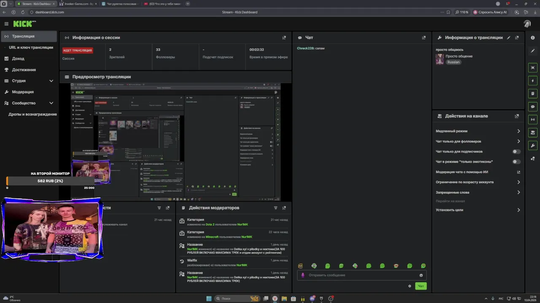Viewport: 540px width, 303px height.
Task: Open filter settings in moderator actions panel
Action: tap(275, 208)
